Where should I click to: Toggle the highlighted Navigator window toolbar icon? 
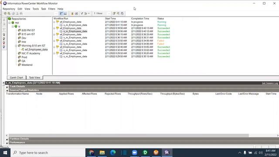(x=61, y=14)
